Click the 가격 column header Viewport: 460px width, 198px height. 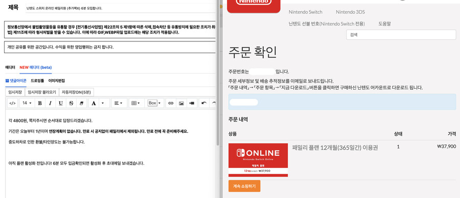pyautogui.click(x=452, y=134)
